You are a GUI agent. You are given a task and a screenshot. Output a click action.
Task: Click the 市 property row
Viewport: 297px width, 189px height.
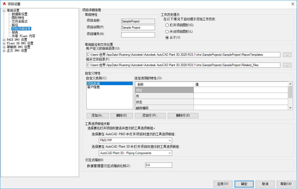point(164,96)
